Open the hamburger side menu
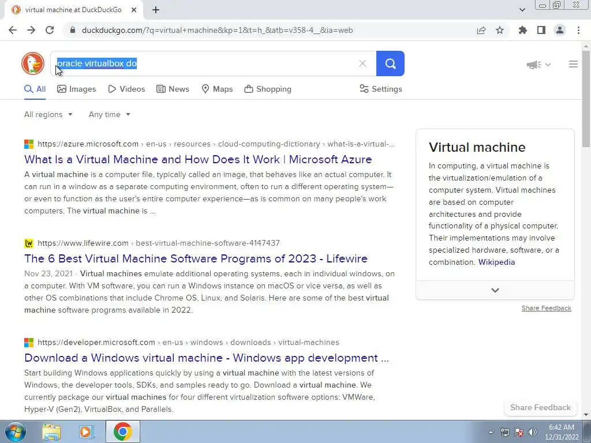591x443 pixels. (573, 64)
